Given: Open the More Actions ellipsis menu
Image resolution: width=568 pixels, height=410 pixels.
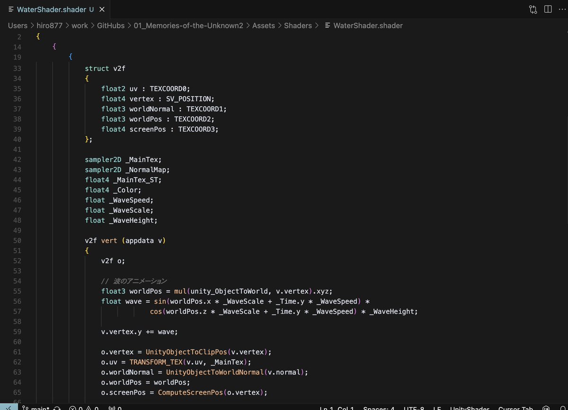Looking at the screenshot, I should [x=562, y=9].
